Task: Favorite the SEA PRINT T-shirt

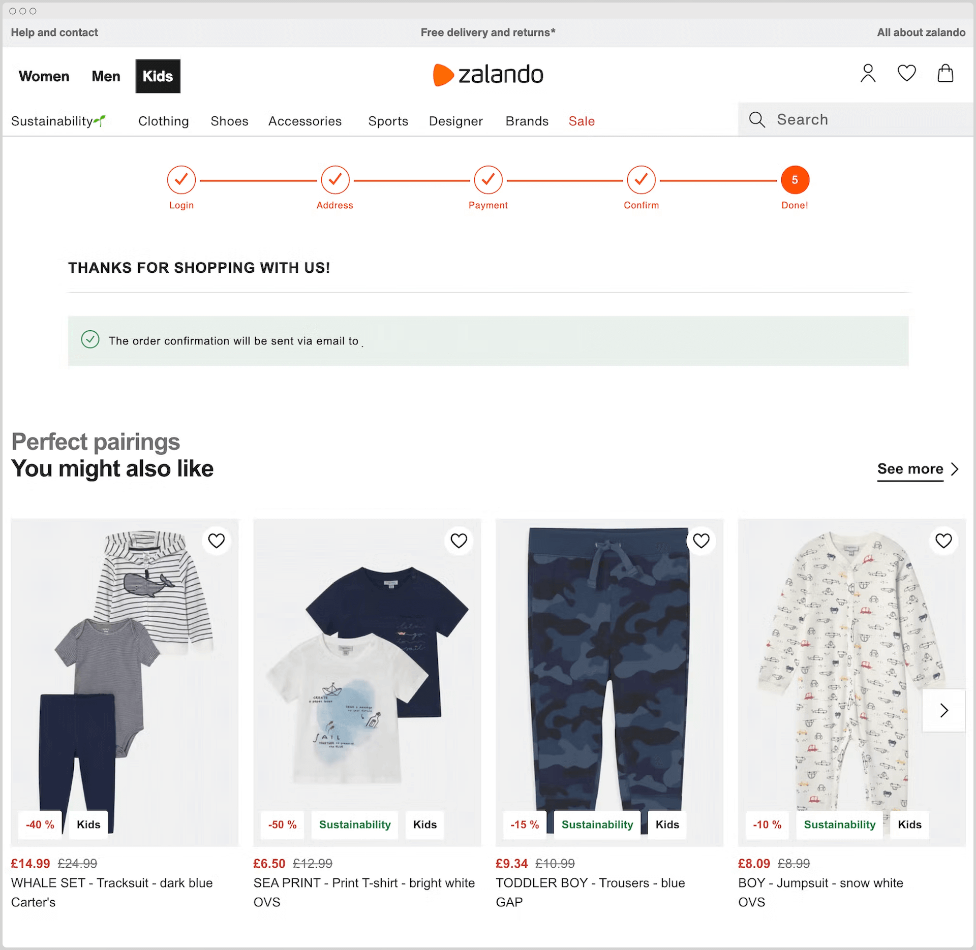Action: pyautogui.click(x=459, y=541)
